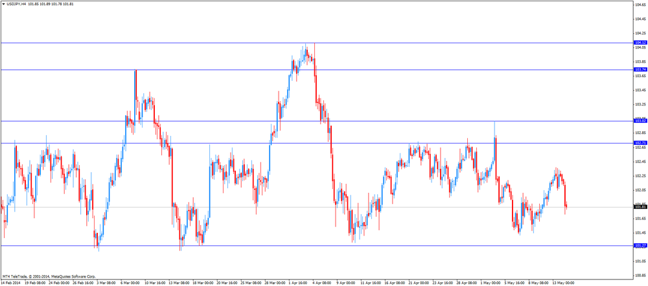The height and width of the screenshot is (286, 648).
Task: Select the horizontal line at 103.74
Action: 316,70
